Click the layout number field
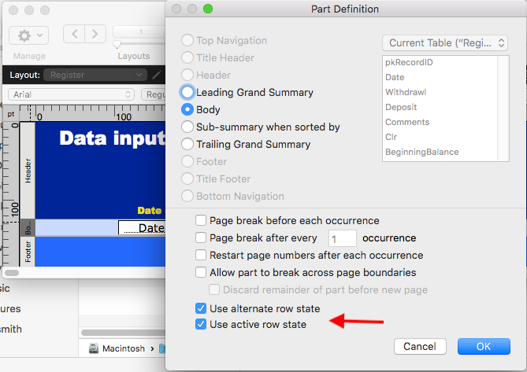Screen dimensions: 527x372 pos(139,32)
